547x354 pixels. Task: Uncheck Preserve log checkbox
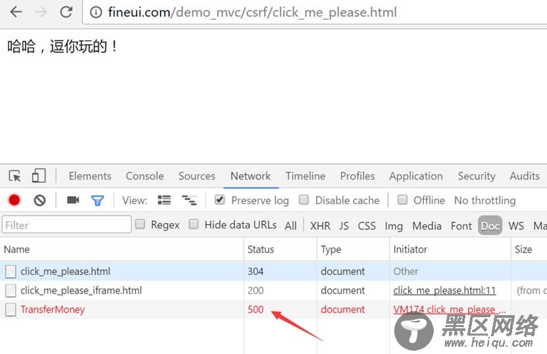(x=220, y=200)
